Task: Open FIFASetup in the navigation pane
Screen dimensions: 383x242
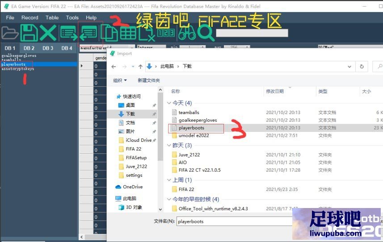Action: click(136, 157)
